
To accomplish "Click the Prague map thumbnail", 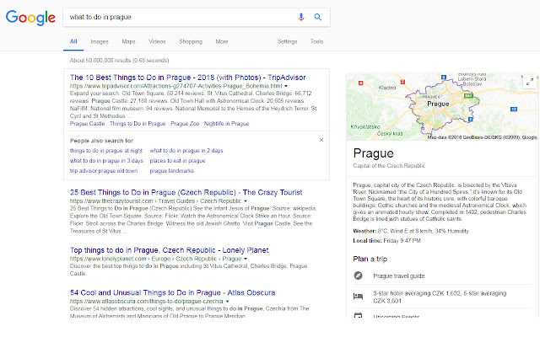I will pyautogui.click(x=442, y=107).
